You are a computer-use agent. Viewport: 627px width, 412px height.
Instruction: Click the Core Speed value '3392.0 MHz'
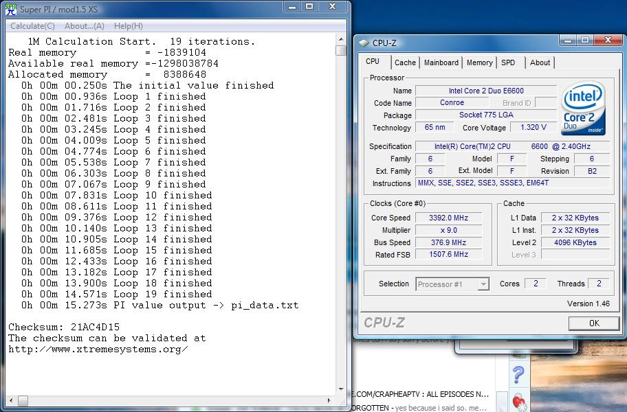click(x=448, y=218)
